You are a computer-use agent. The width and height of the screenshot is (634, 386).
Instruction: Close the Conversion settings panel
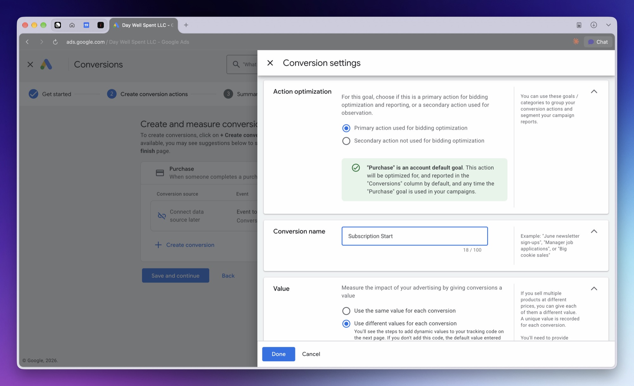pos(270,63)
